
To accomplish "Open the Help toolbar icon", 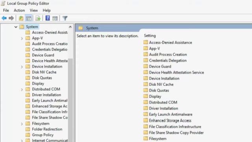I will click(48, 18).
